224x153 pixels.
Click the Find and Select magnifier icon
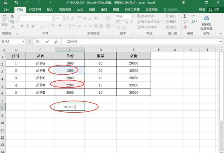point(193,21)
